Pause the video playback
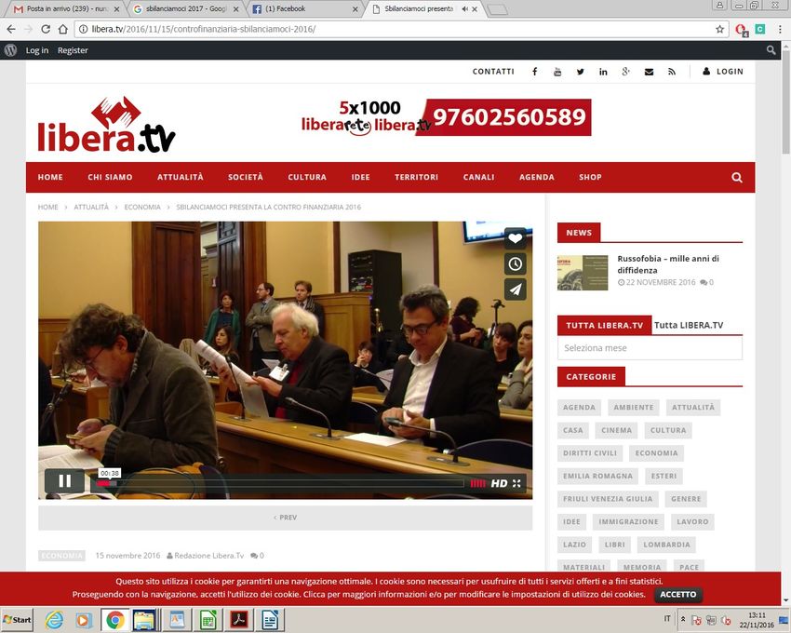Viewport: 791px width, 633px height. 65,481
